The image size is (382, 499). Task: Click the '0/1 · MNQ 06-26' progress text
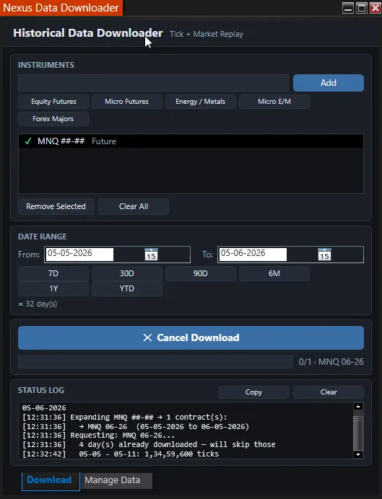tap(331, 362)
